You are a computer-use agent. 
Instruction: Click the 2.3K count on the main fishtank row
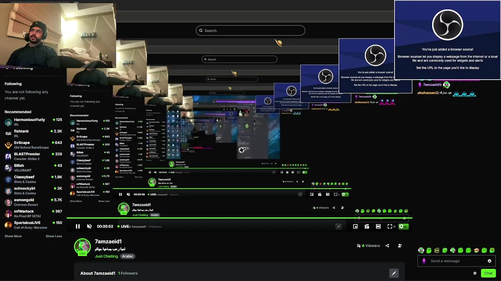pos(58,131)
